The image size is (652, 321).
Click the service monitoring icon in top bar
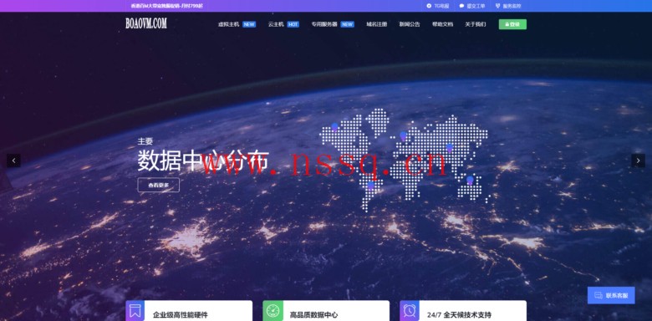(497, 6)
